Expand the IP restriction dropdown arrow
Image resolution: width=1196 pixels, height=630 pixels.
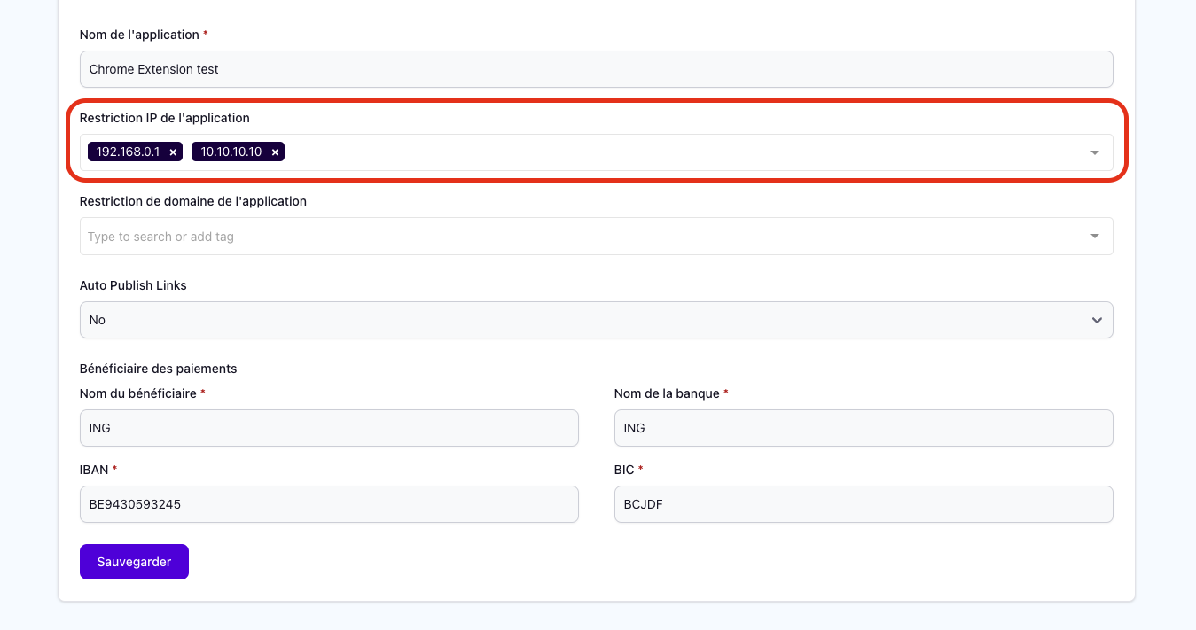click(x=1095, y=152)
